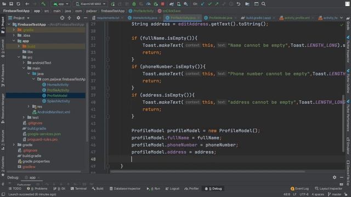The height and width of the screenshot is (197, 351).
Task: Expand the .gradle folder in tree
Action: pos(14,30)
